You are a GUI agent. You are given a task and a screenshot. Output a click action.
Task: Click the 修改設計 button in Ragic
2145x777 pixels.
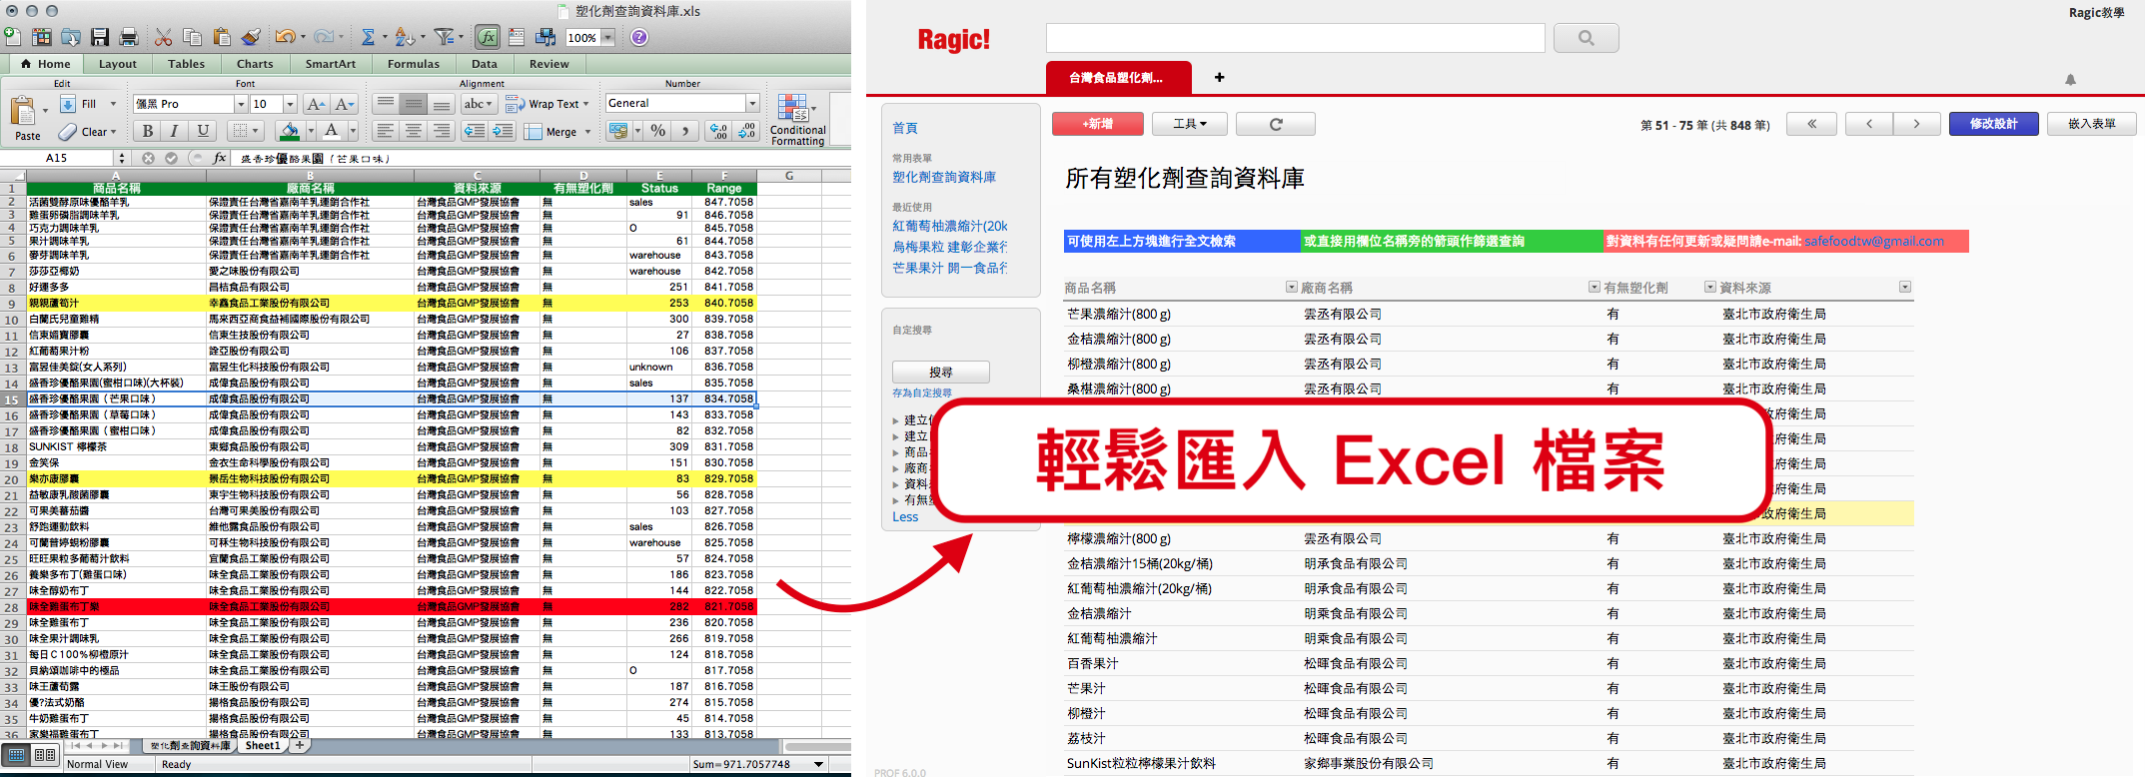pyautogui.click(x=1993, y=124)
